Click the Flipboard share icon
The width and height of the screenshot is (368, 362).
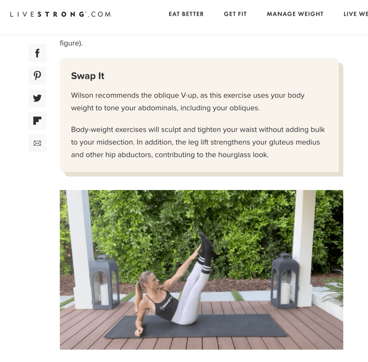[37, 121]
